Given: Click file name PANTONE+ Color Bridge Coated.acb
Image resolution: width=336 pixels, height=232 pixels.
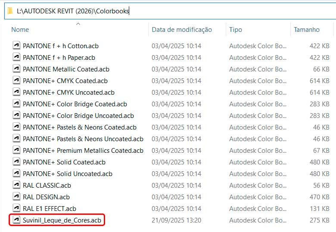Looking at the screenshot, I should tap(75, 104).
